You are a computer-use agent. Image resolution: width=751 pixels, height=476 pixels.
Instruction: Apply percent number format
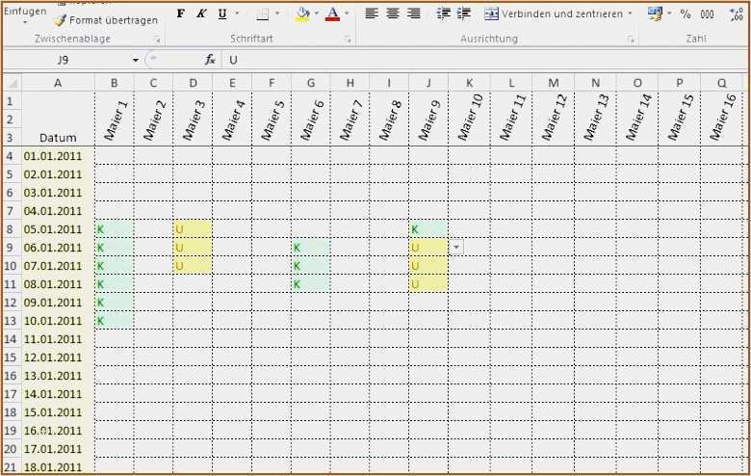point(686,13)
